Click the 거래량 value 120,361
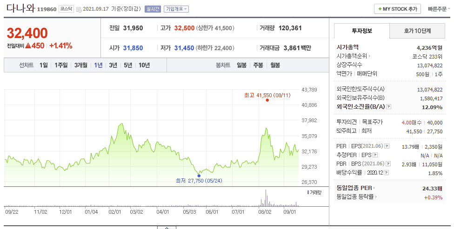This screenshot has height=229, width=454. (x=290, y=28)
